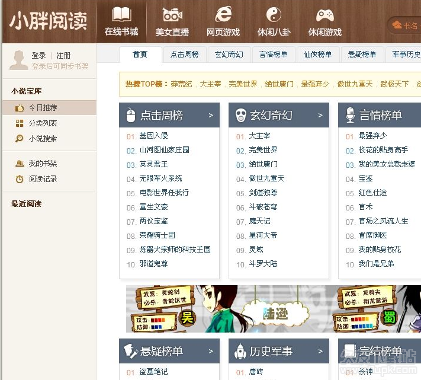Click the 登录 link
Viewport: 421px width, 380px height.
pyautogui.click(x=38, y=56)
